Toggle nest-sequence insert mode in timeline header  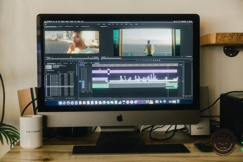tap(80, 66)
